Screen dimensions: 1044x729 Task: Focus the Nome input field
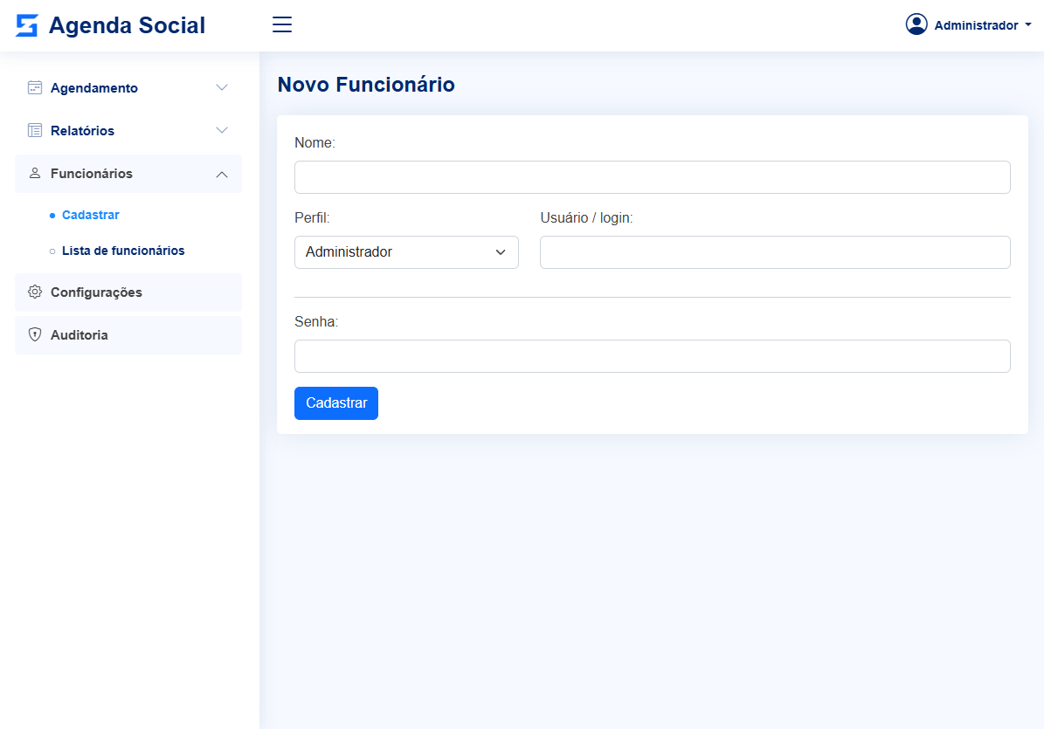652,177
